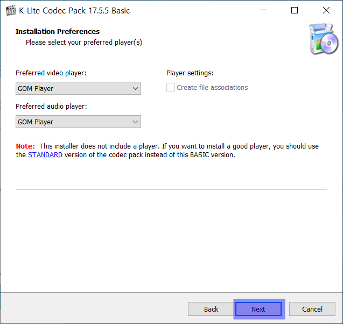Cancel the K-Lite installation
The width and height of the screenshot is (343, 324).
pos(312,309)
